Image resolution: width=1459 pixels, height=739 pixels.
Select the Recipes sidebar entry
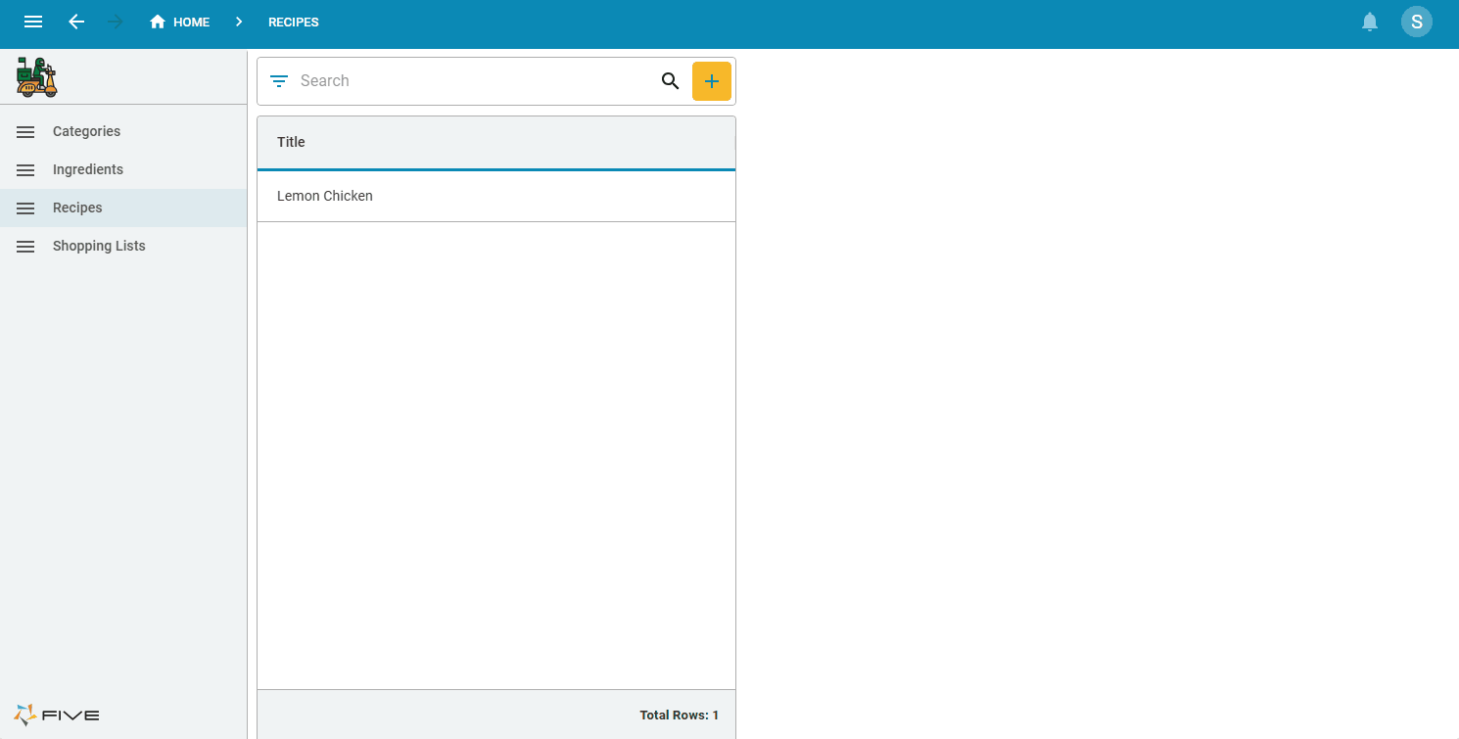pyautogui.click(x=77, y=208)
